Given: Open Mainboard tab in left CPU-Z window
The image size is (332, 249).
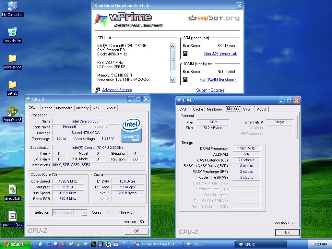Looking at the screenshot, I should pos(64,108).
